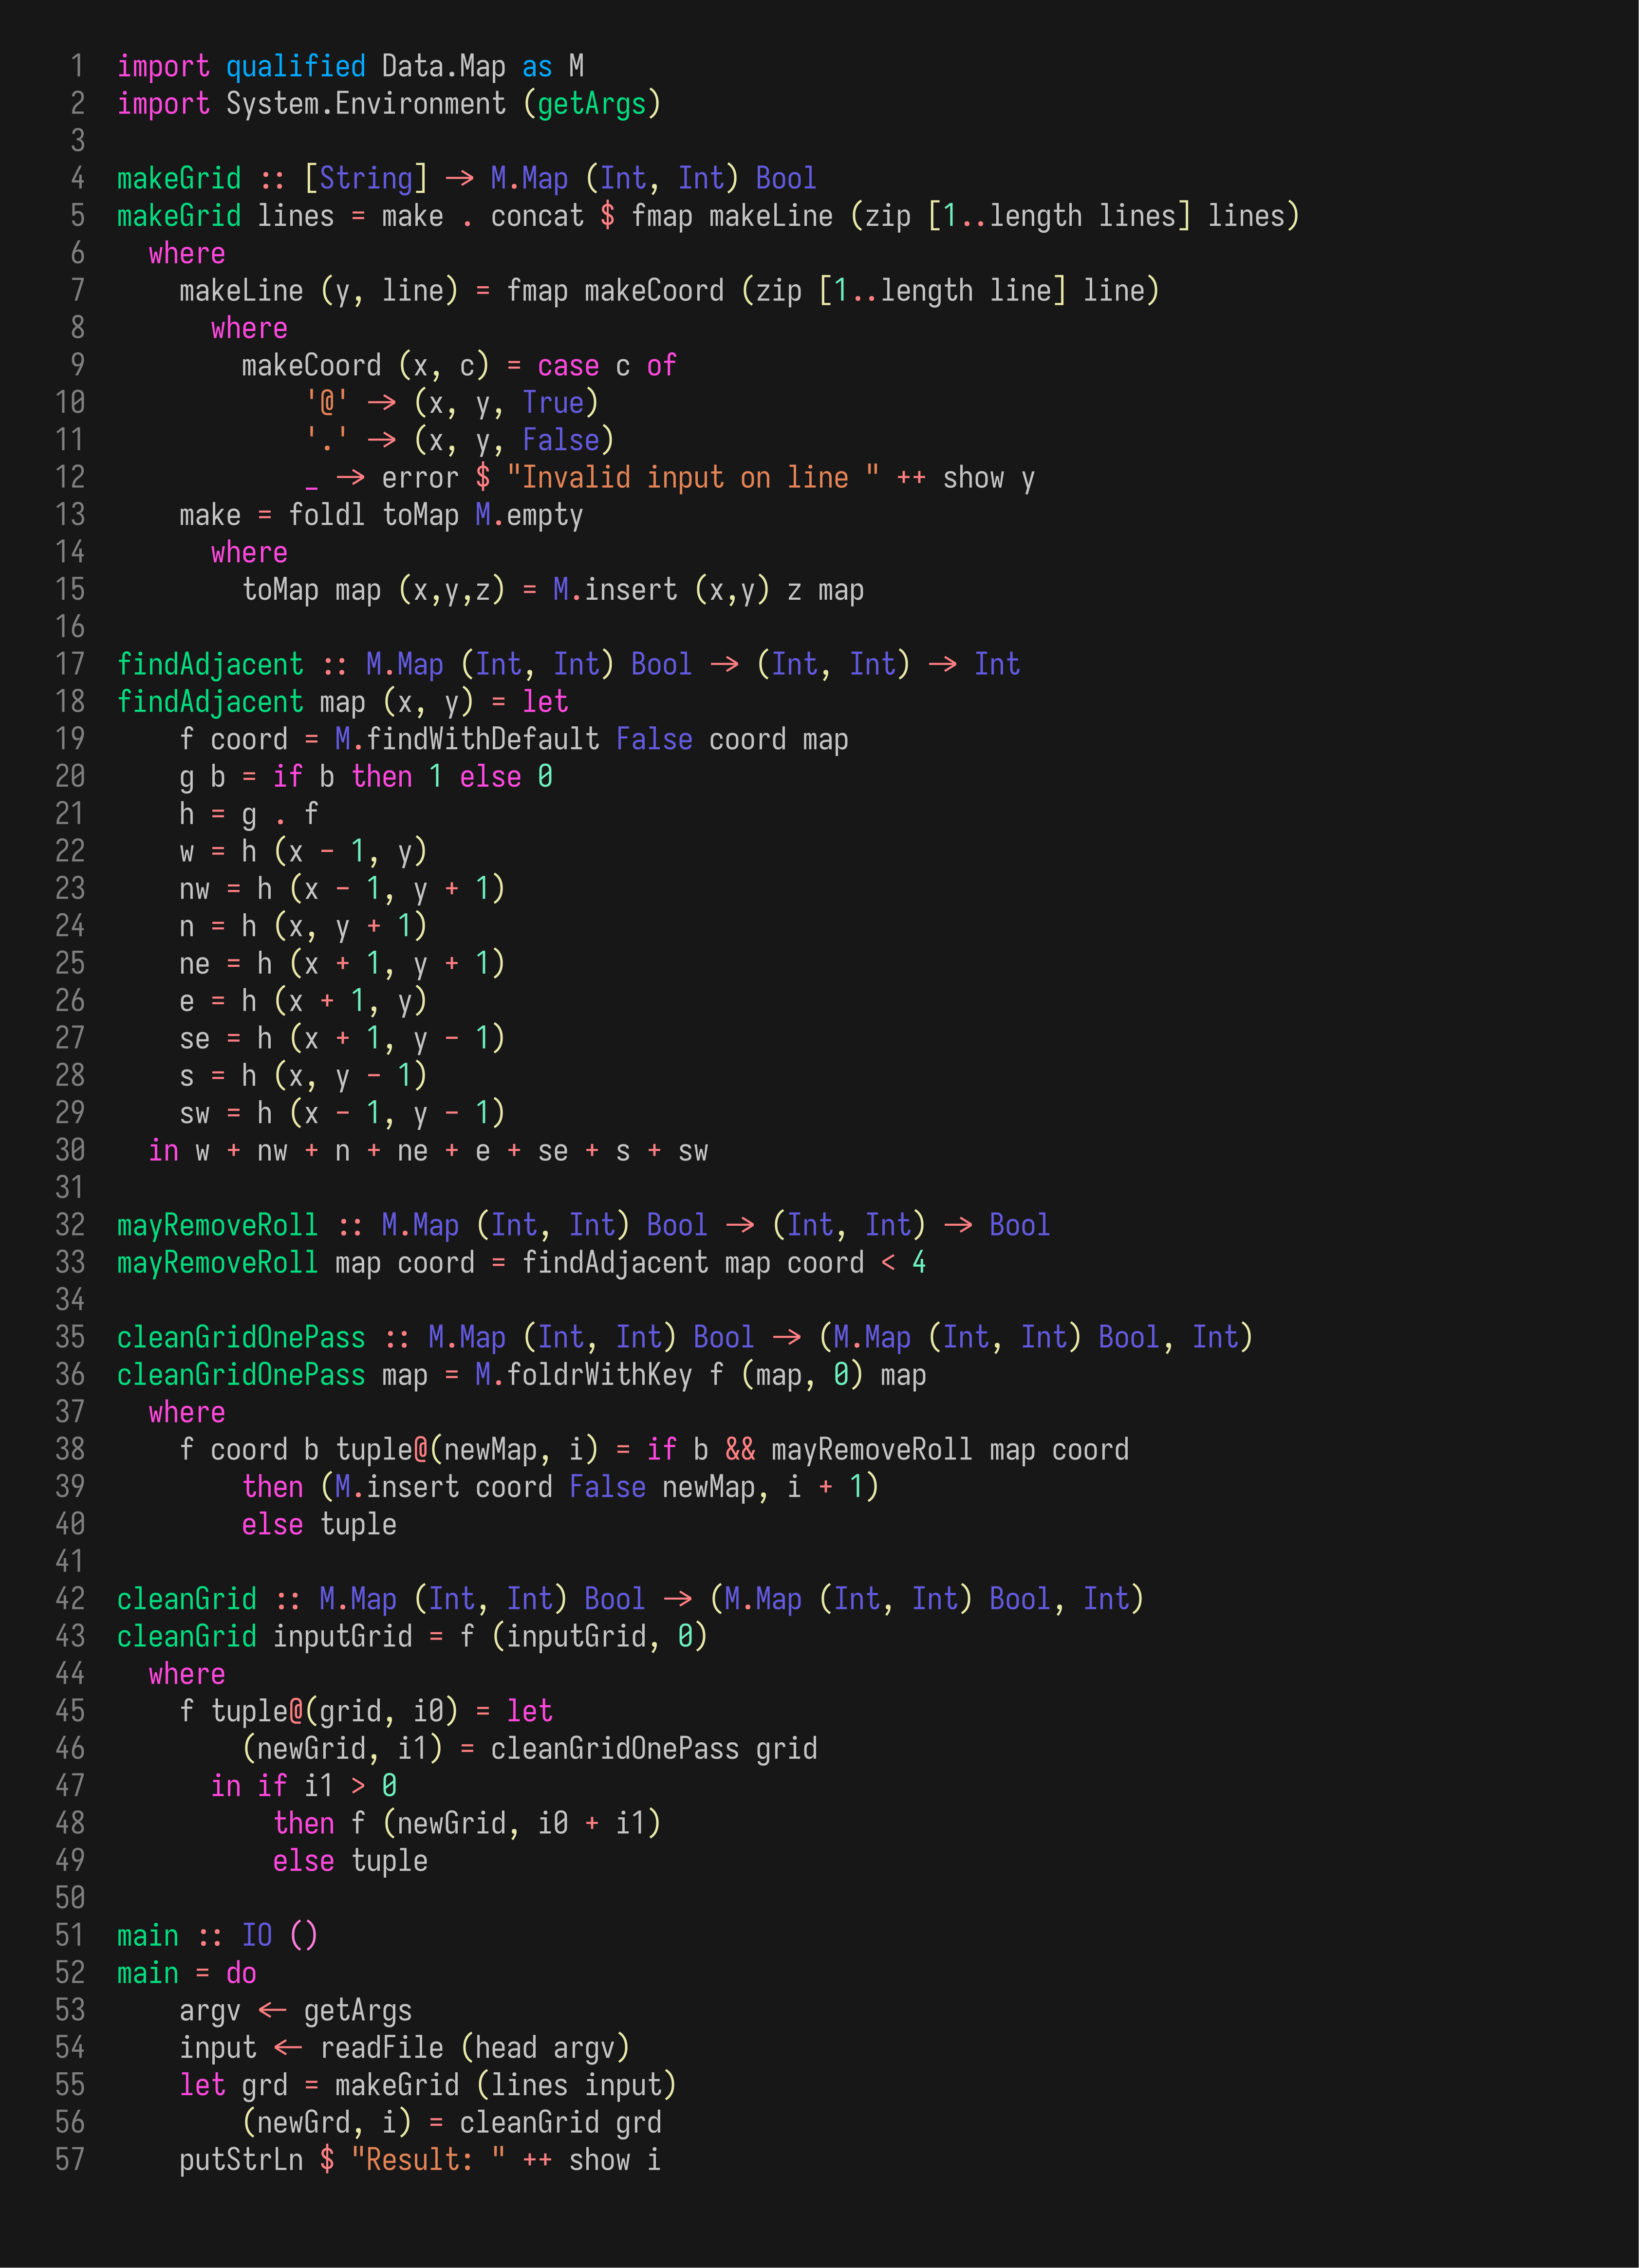Click the makeCoord function definition

310,365
